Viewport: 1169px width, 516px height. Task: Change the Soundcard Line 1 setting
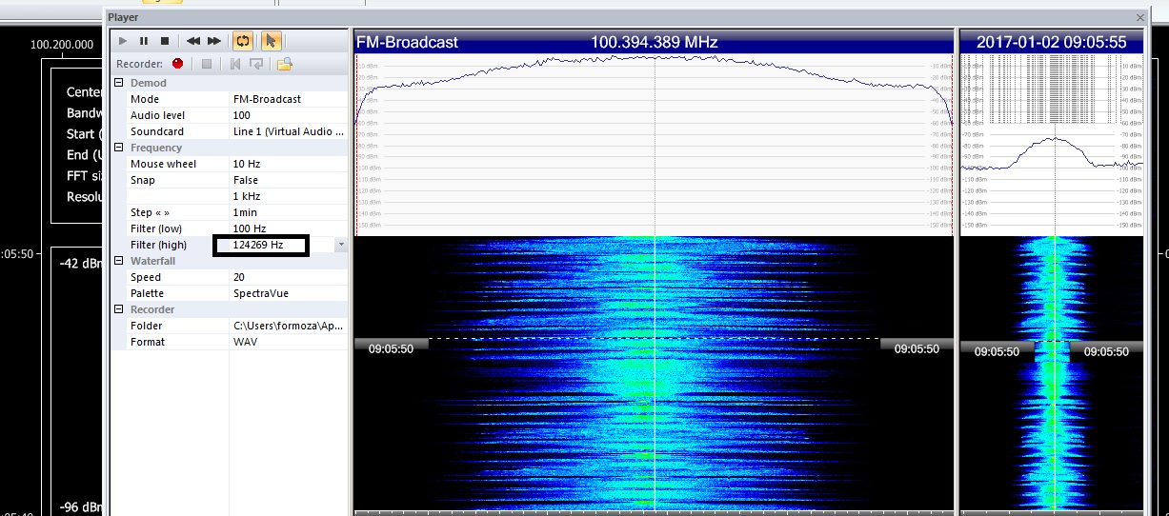[288, 131]
